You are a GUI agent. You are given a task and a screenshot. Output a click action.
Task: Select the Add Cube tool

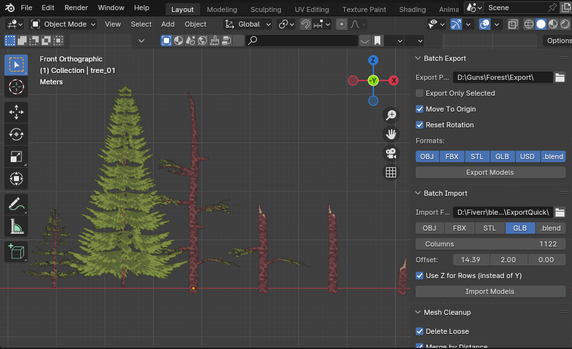16,251
